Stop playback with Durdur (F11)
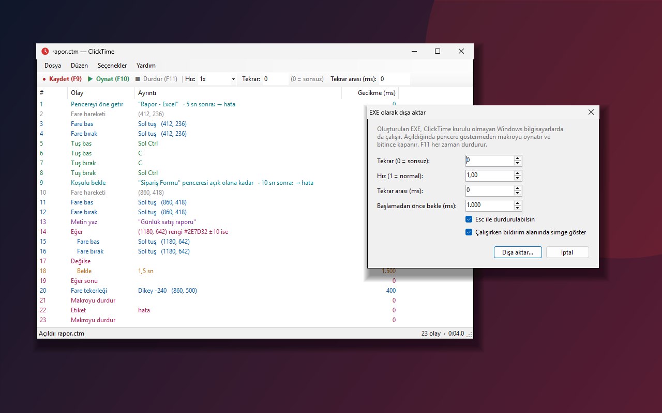 [156, 79]
